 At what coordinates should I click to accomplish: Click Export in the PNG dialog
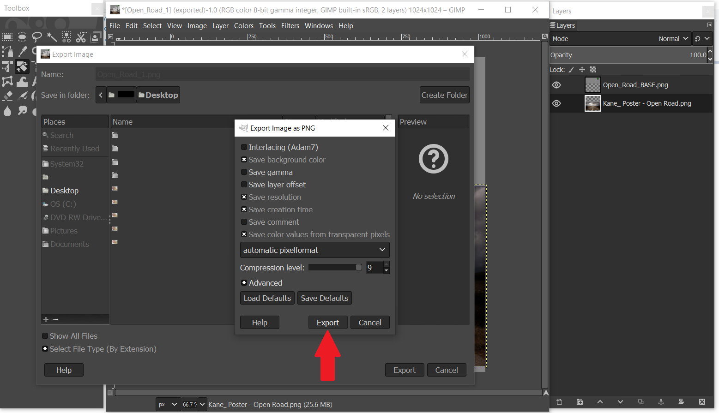pos(327,323)
